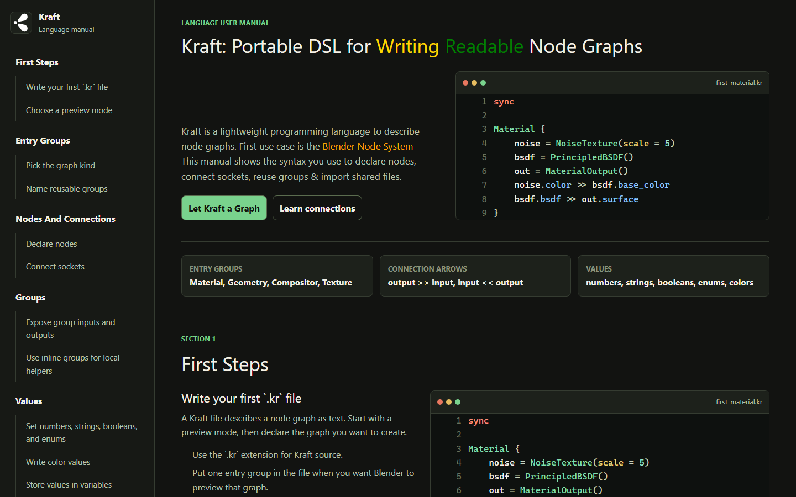Viewport: 796px width, 497px height.
Task: Select the 'Entry Groups' sidebar heading
Action: click(x=43, y=141)
